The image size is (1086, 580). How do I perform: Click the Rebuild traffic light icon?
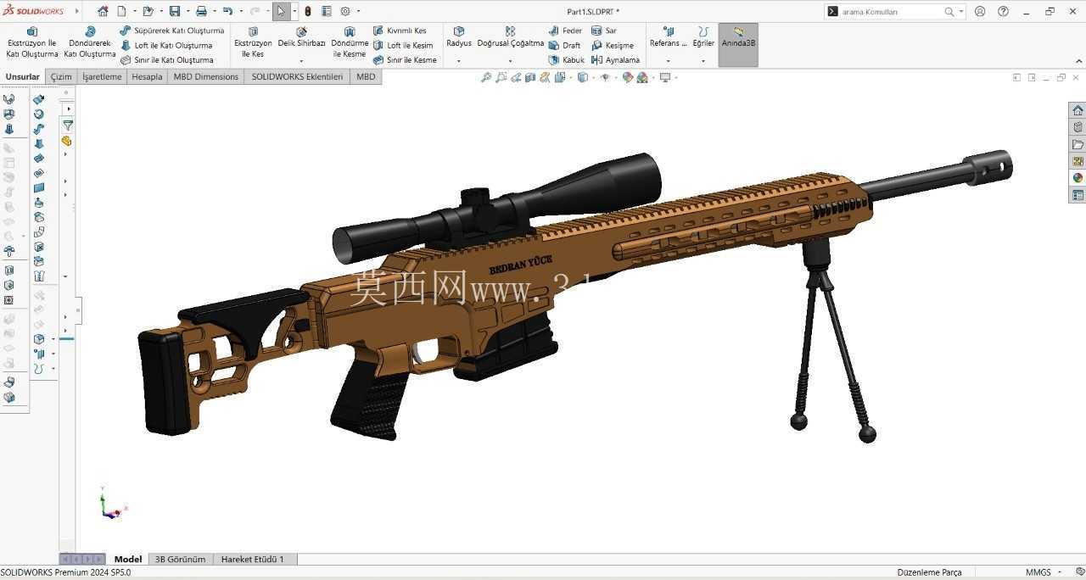coord(308,11)
